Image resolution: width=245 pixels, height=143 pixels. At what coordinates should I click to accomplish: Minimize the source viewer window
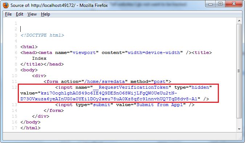coord(211,4)
